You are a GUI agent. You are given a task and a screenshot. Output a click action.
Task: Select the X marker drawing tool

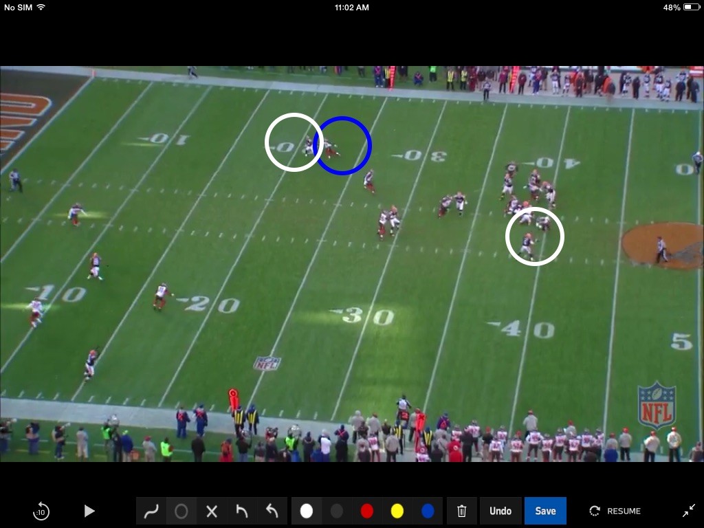[212, 511]
